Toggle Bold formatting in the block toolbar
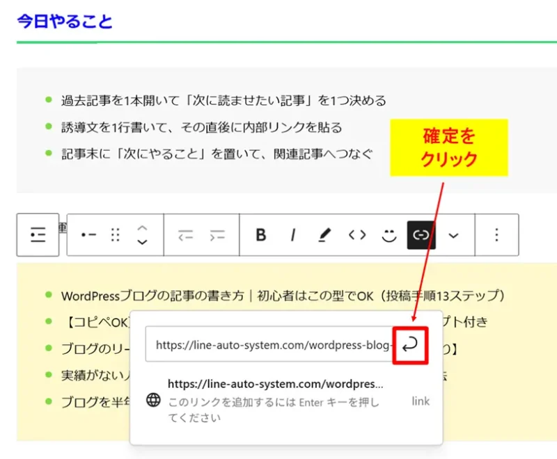Image resolution: width=557 pixels, height=459 pixels. [x=261, y=235]
